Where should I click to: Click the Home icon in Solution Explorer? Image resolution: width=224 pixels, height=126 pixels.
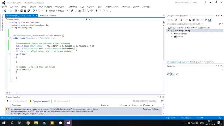tap(176, 20)
